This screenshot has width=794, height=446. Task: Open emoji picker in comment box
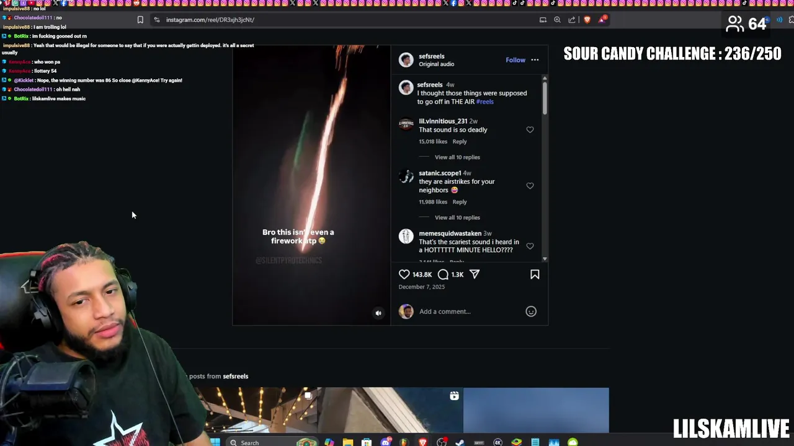tap(531, 312)
